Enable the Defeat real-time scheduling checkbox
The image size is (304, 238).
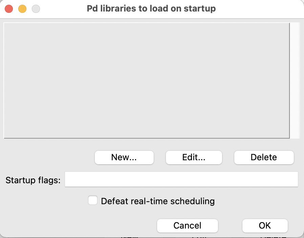93,200
